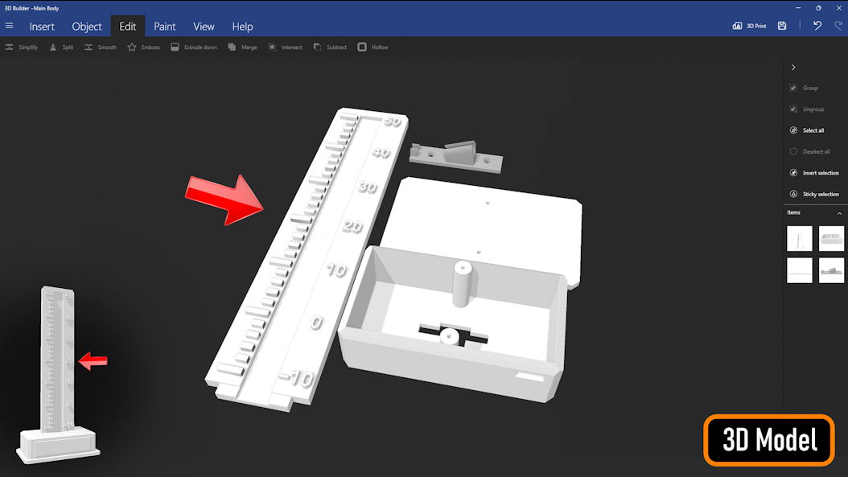Open the Insert tab

pyautogui.click(x=42, y=27)
